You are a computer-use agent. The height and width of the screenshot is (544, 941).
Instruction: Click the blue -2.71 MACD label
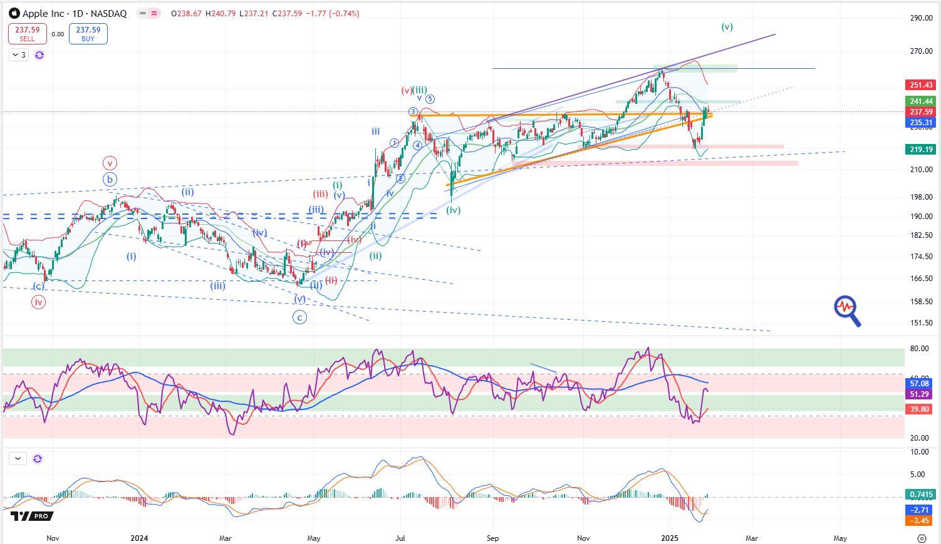tap(919, 510)
